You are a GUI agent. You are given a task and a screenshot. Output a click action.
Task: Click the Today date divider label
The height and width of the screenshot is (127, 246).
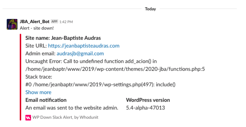pos(150,9)
